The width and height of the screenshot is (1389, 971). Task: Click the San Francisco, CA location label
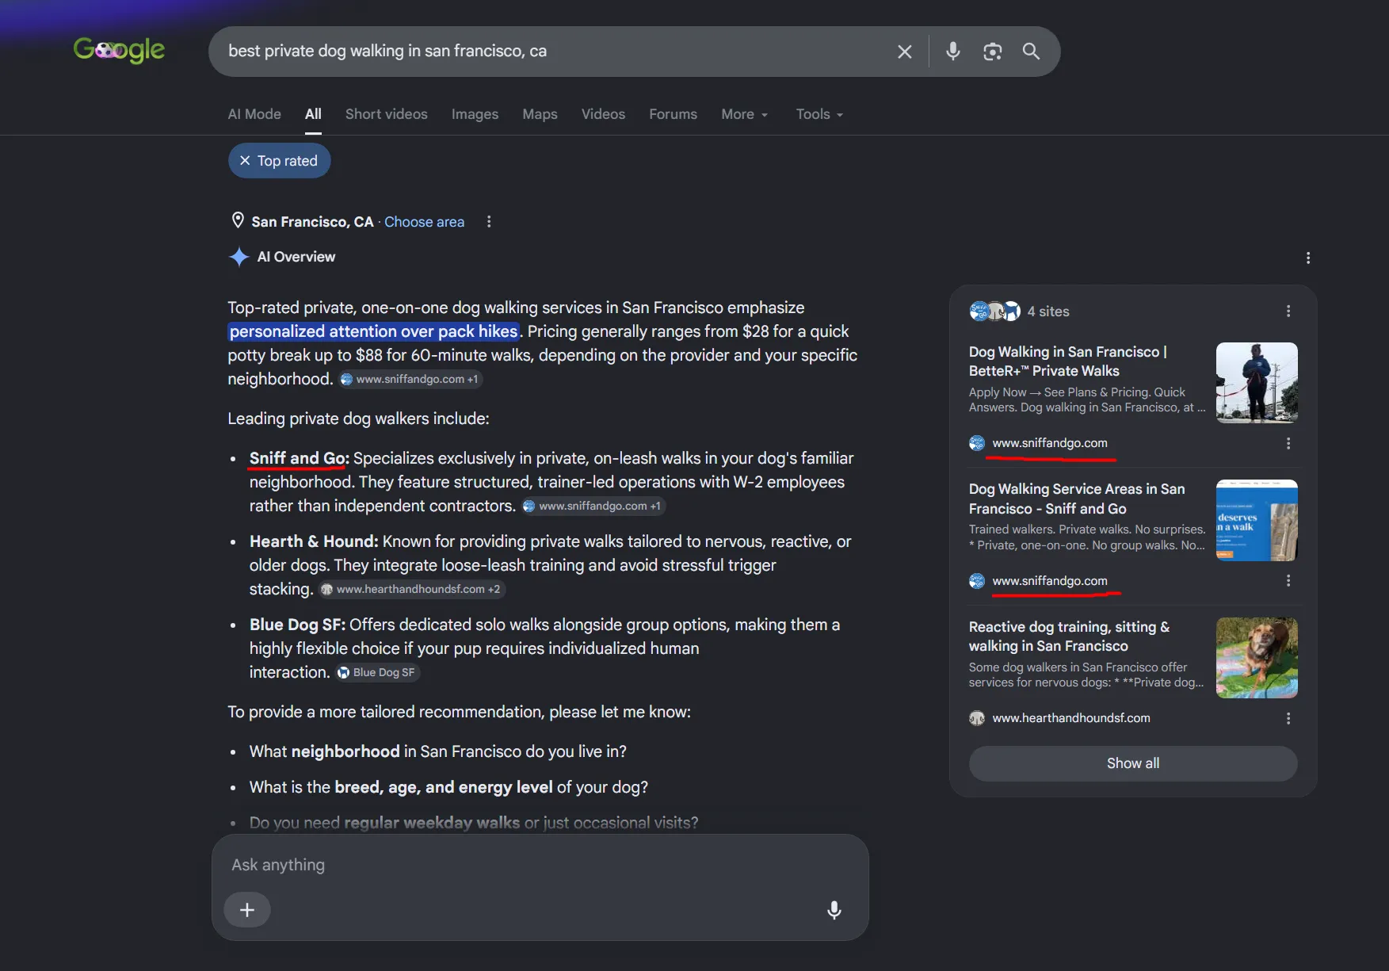312,222
